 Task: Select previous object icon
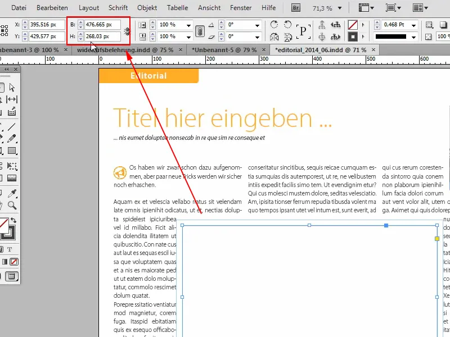click(x=335, y=25)
